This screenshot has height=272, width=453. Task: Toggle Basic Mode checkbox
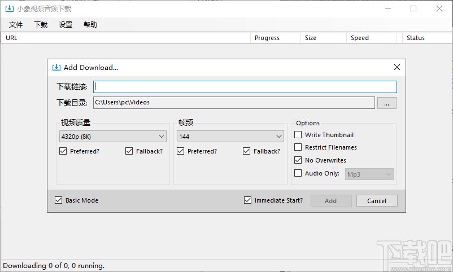[58, 200]
